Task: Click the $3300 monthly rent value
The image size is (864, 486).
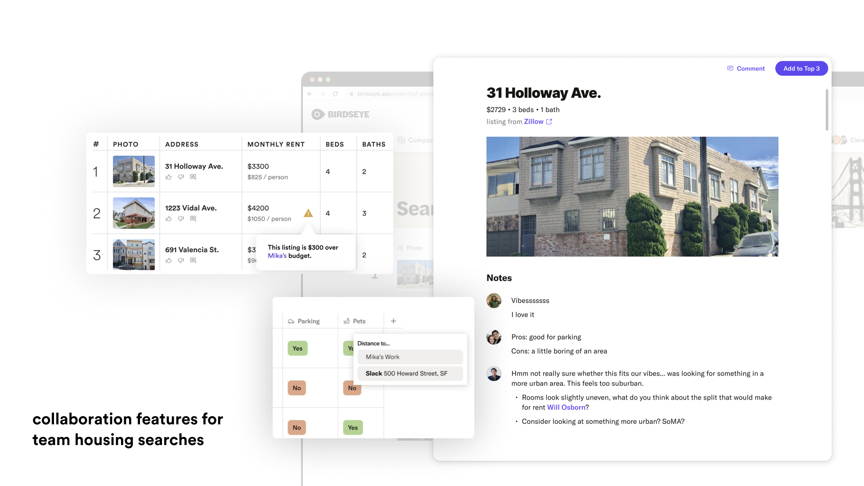Action: [x=258, y=166]
